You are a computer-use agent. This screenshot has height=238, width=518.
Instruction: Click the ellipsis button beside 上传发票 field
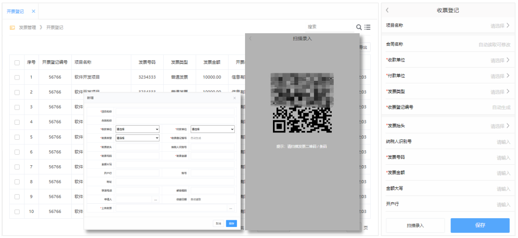pyautogui.click(x=231, y=208)
